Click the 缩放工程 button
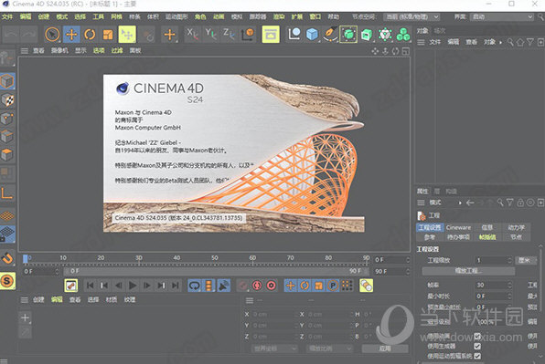Viewport: 545px width, 364px height. 468,271
